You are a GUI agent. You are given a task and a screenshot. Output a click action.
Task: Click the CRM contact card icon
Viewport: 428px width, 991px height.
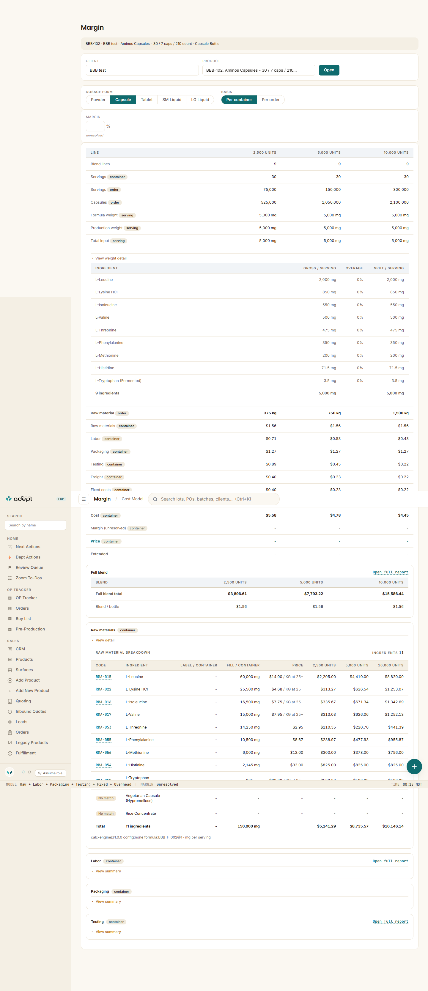[x=10, y=649]
